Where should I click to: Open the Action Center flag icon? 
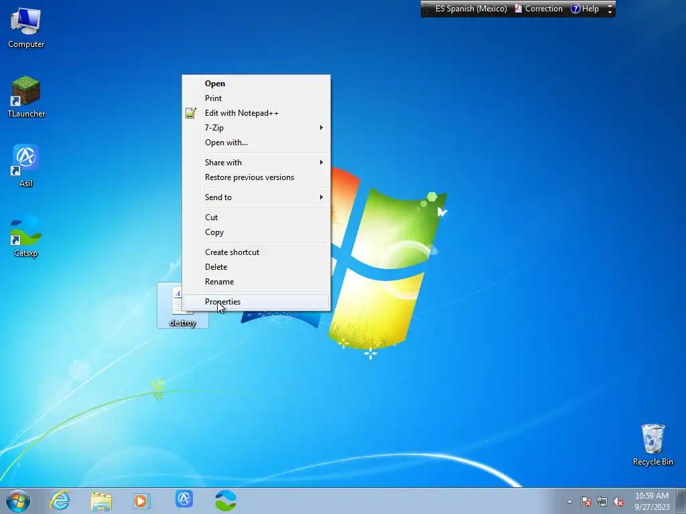point(586,502)
